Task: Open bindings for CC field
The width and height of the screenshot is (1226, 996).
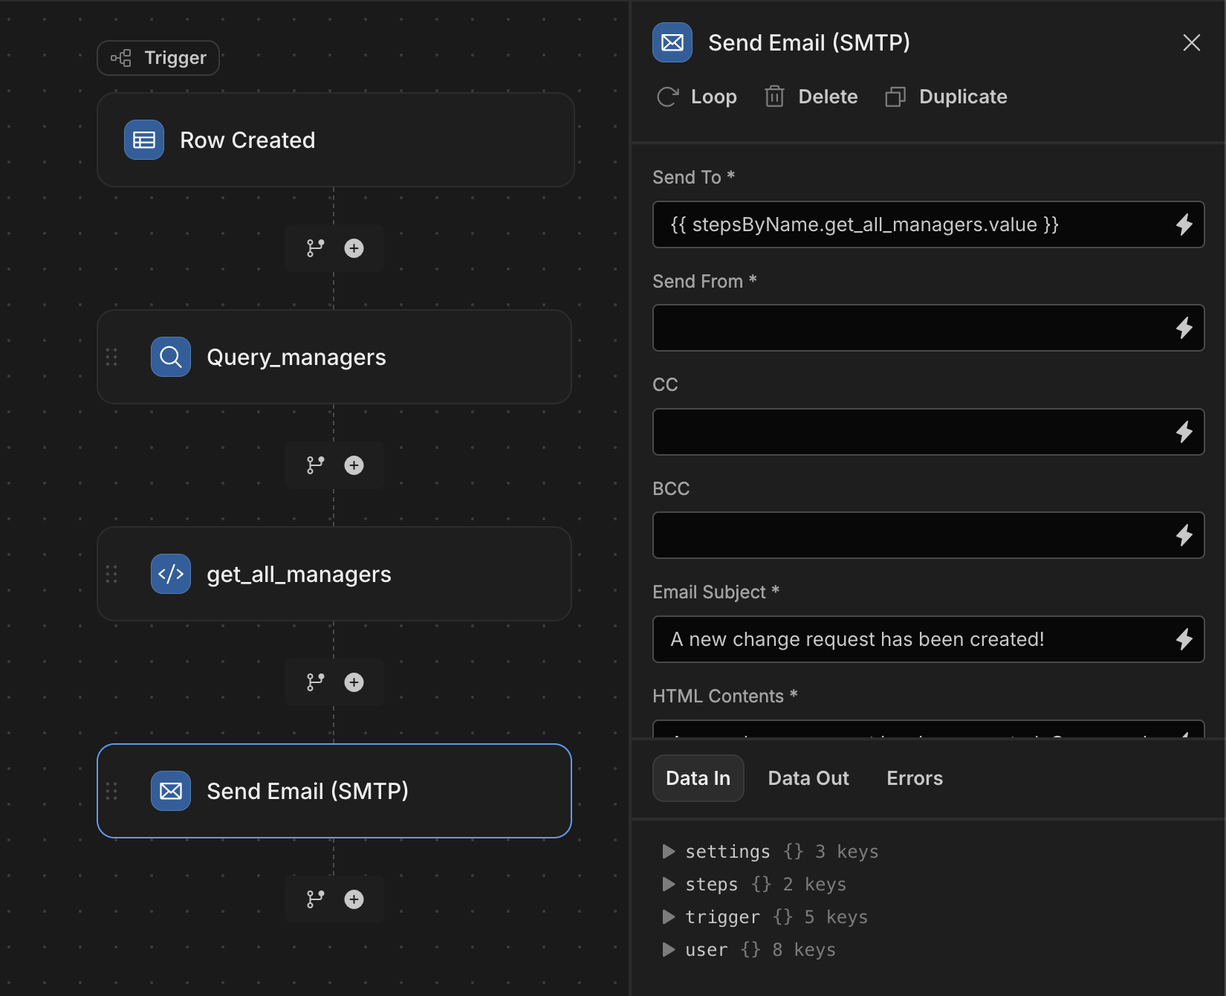Action: pos(1184,432)
